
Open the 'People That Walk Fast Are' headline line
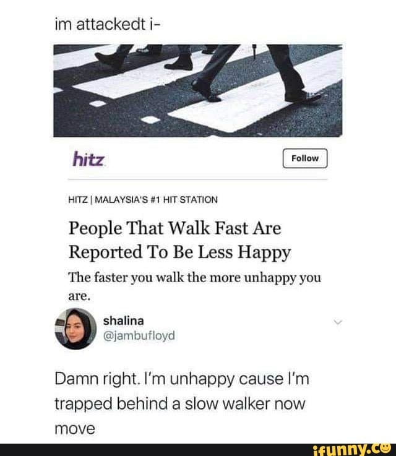click(174, 228)
